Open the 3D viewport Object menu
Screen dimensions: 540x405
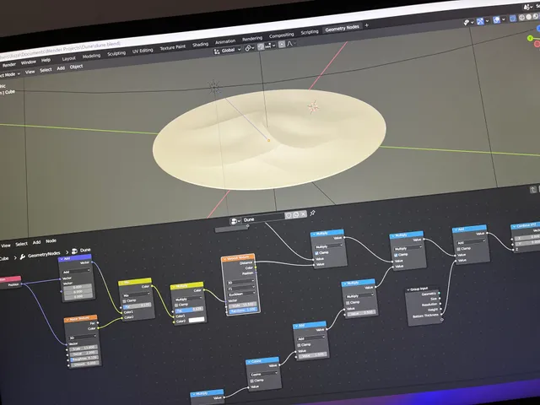(76, 67)
